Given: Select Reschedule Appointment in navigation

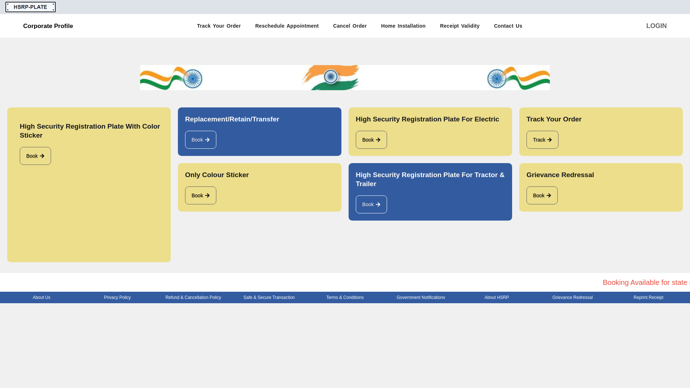Looking at the screenshot, I should click(x=287, y=26).
